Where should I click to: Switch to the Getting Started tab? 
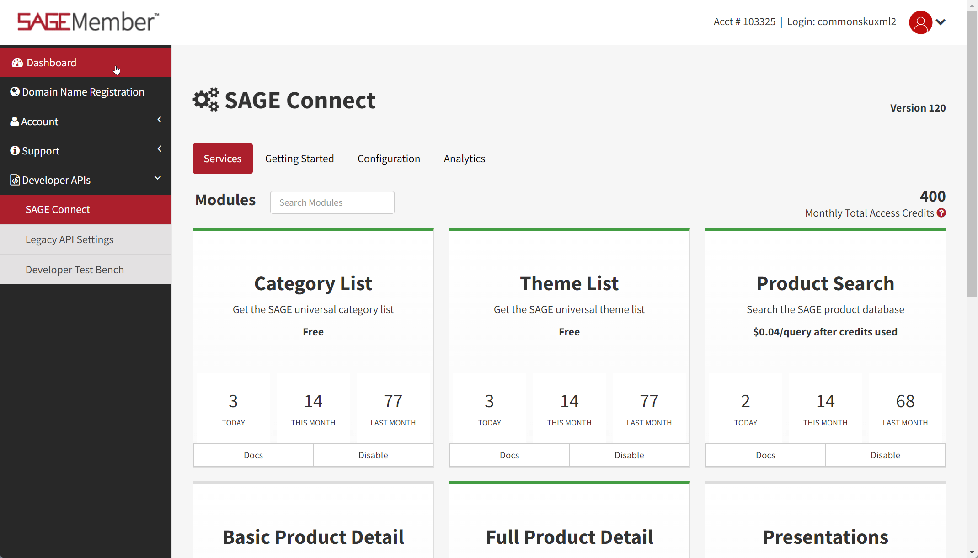tap(299, 159)
